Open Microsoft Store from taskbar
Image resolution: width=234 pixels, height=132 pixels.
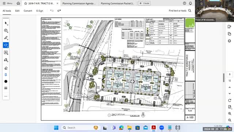pos(137,128)
